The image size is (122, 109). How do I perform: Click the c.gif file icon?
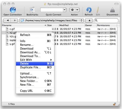click(7, 29)
